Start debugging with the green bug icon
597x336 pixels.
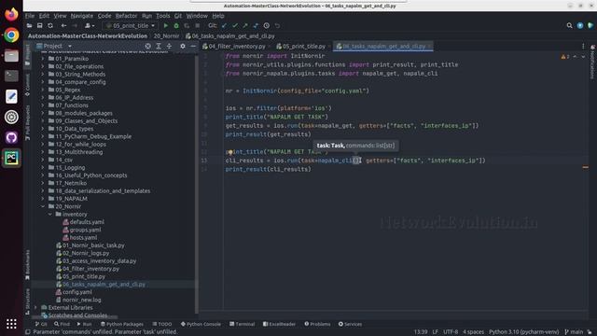pos(176,25)
